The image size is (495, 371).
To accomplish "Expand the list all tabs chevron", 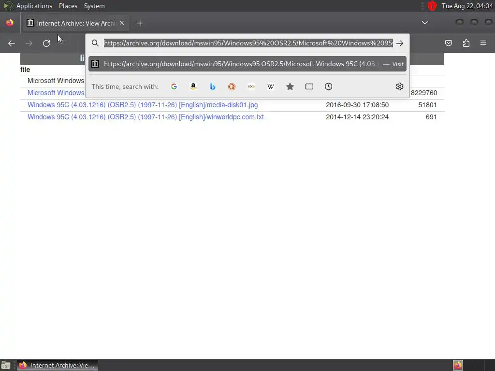I will (425, 23).
